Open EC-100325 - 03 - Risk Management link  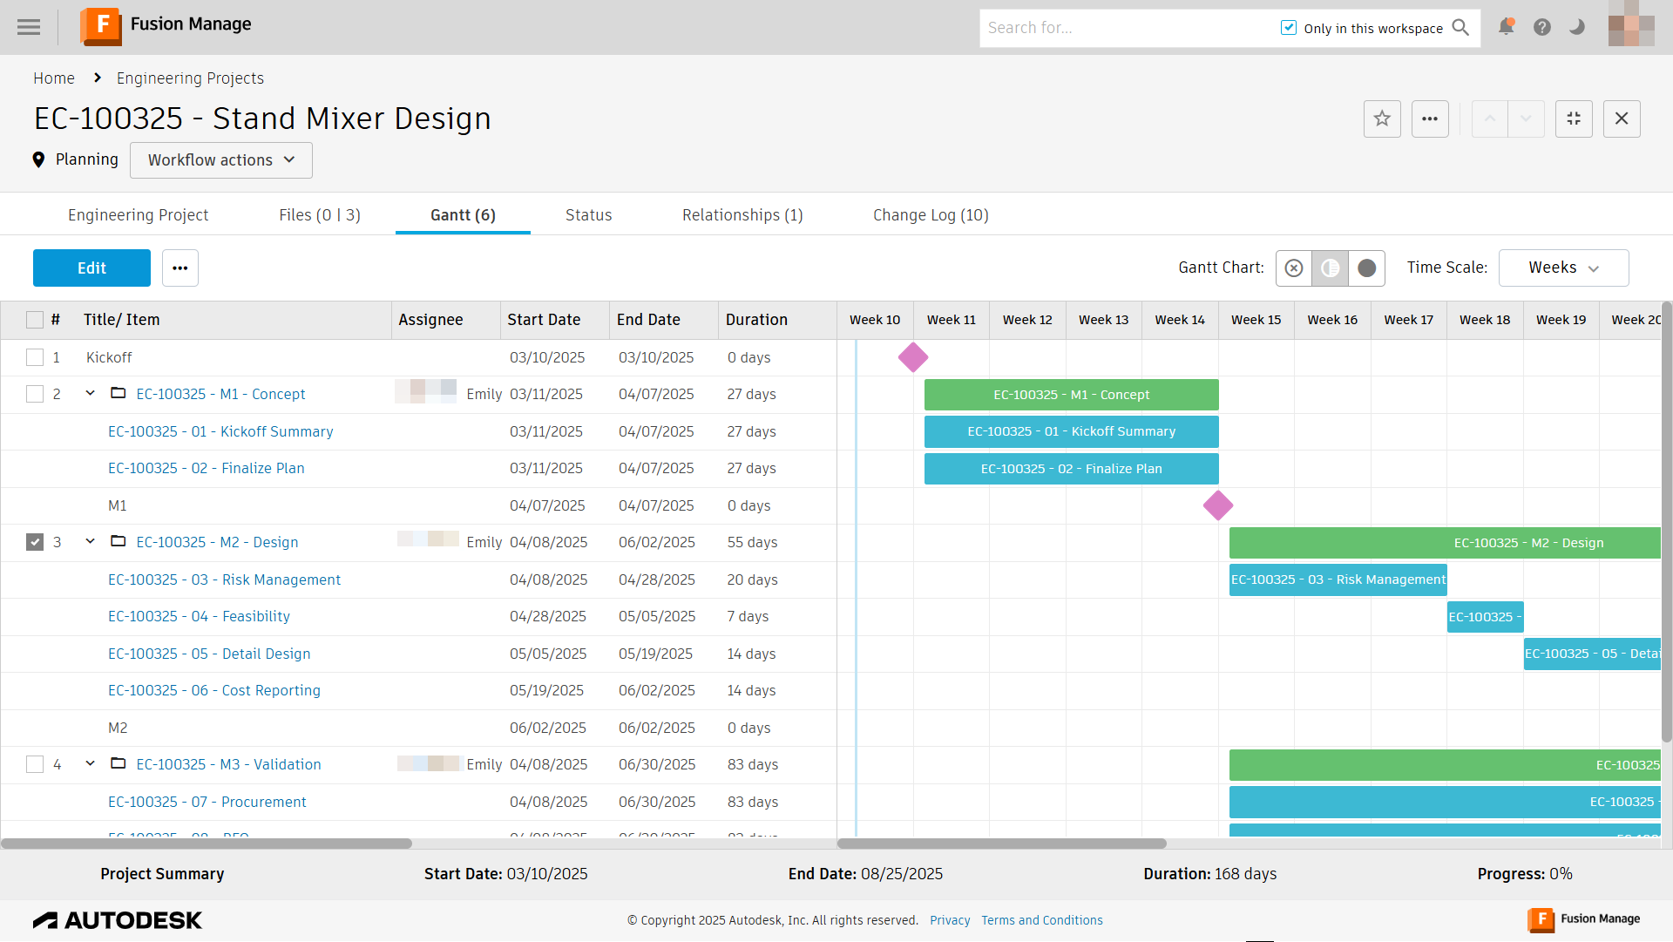(x=224, y=579)
